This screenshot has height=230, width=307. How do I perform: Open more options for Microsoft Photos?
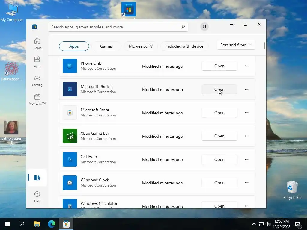click(247, 89)
